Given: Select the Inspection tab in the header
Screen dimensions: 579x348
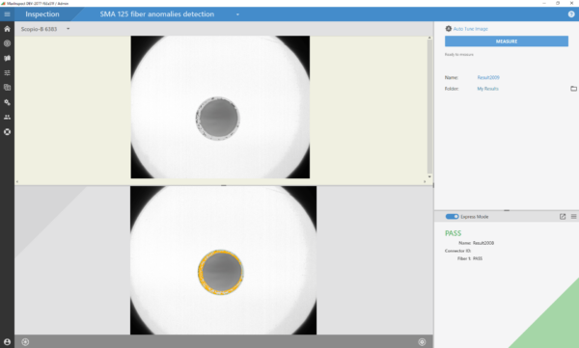Looking at the screenshot, I should point(42,14).
